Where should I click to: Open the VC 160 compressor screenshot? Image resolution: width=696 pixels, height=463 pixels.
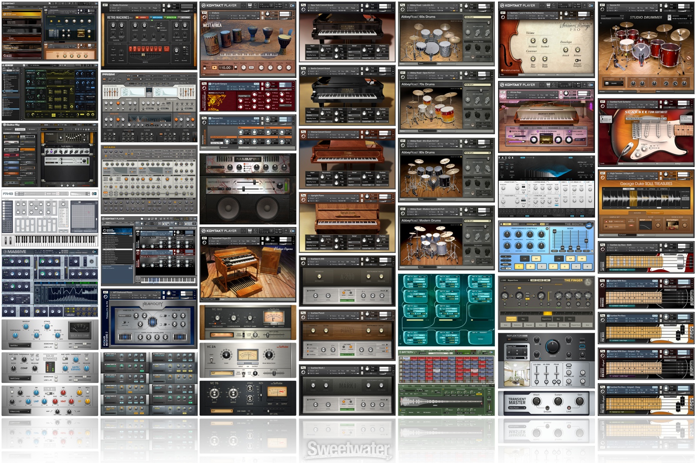pos(248,323)
